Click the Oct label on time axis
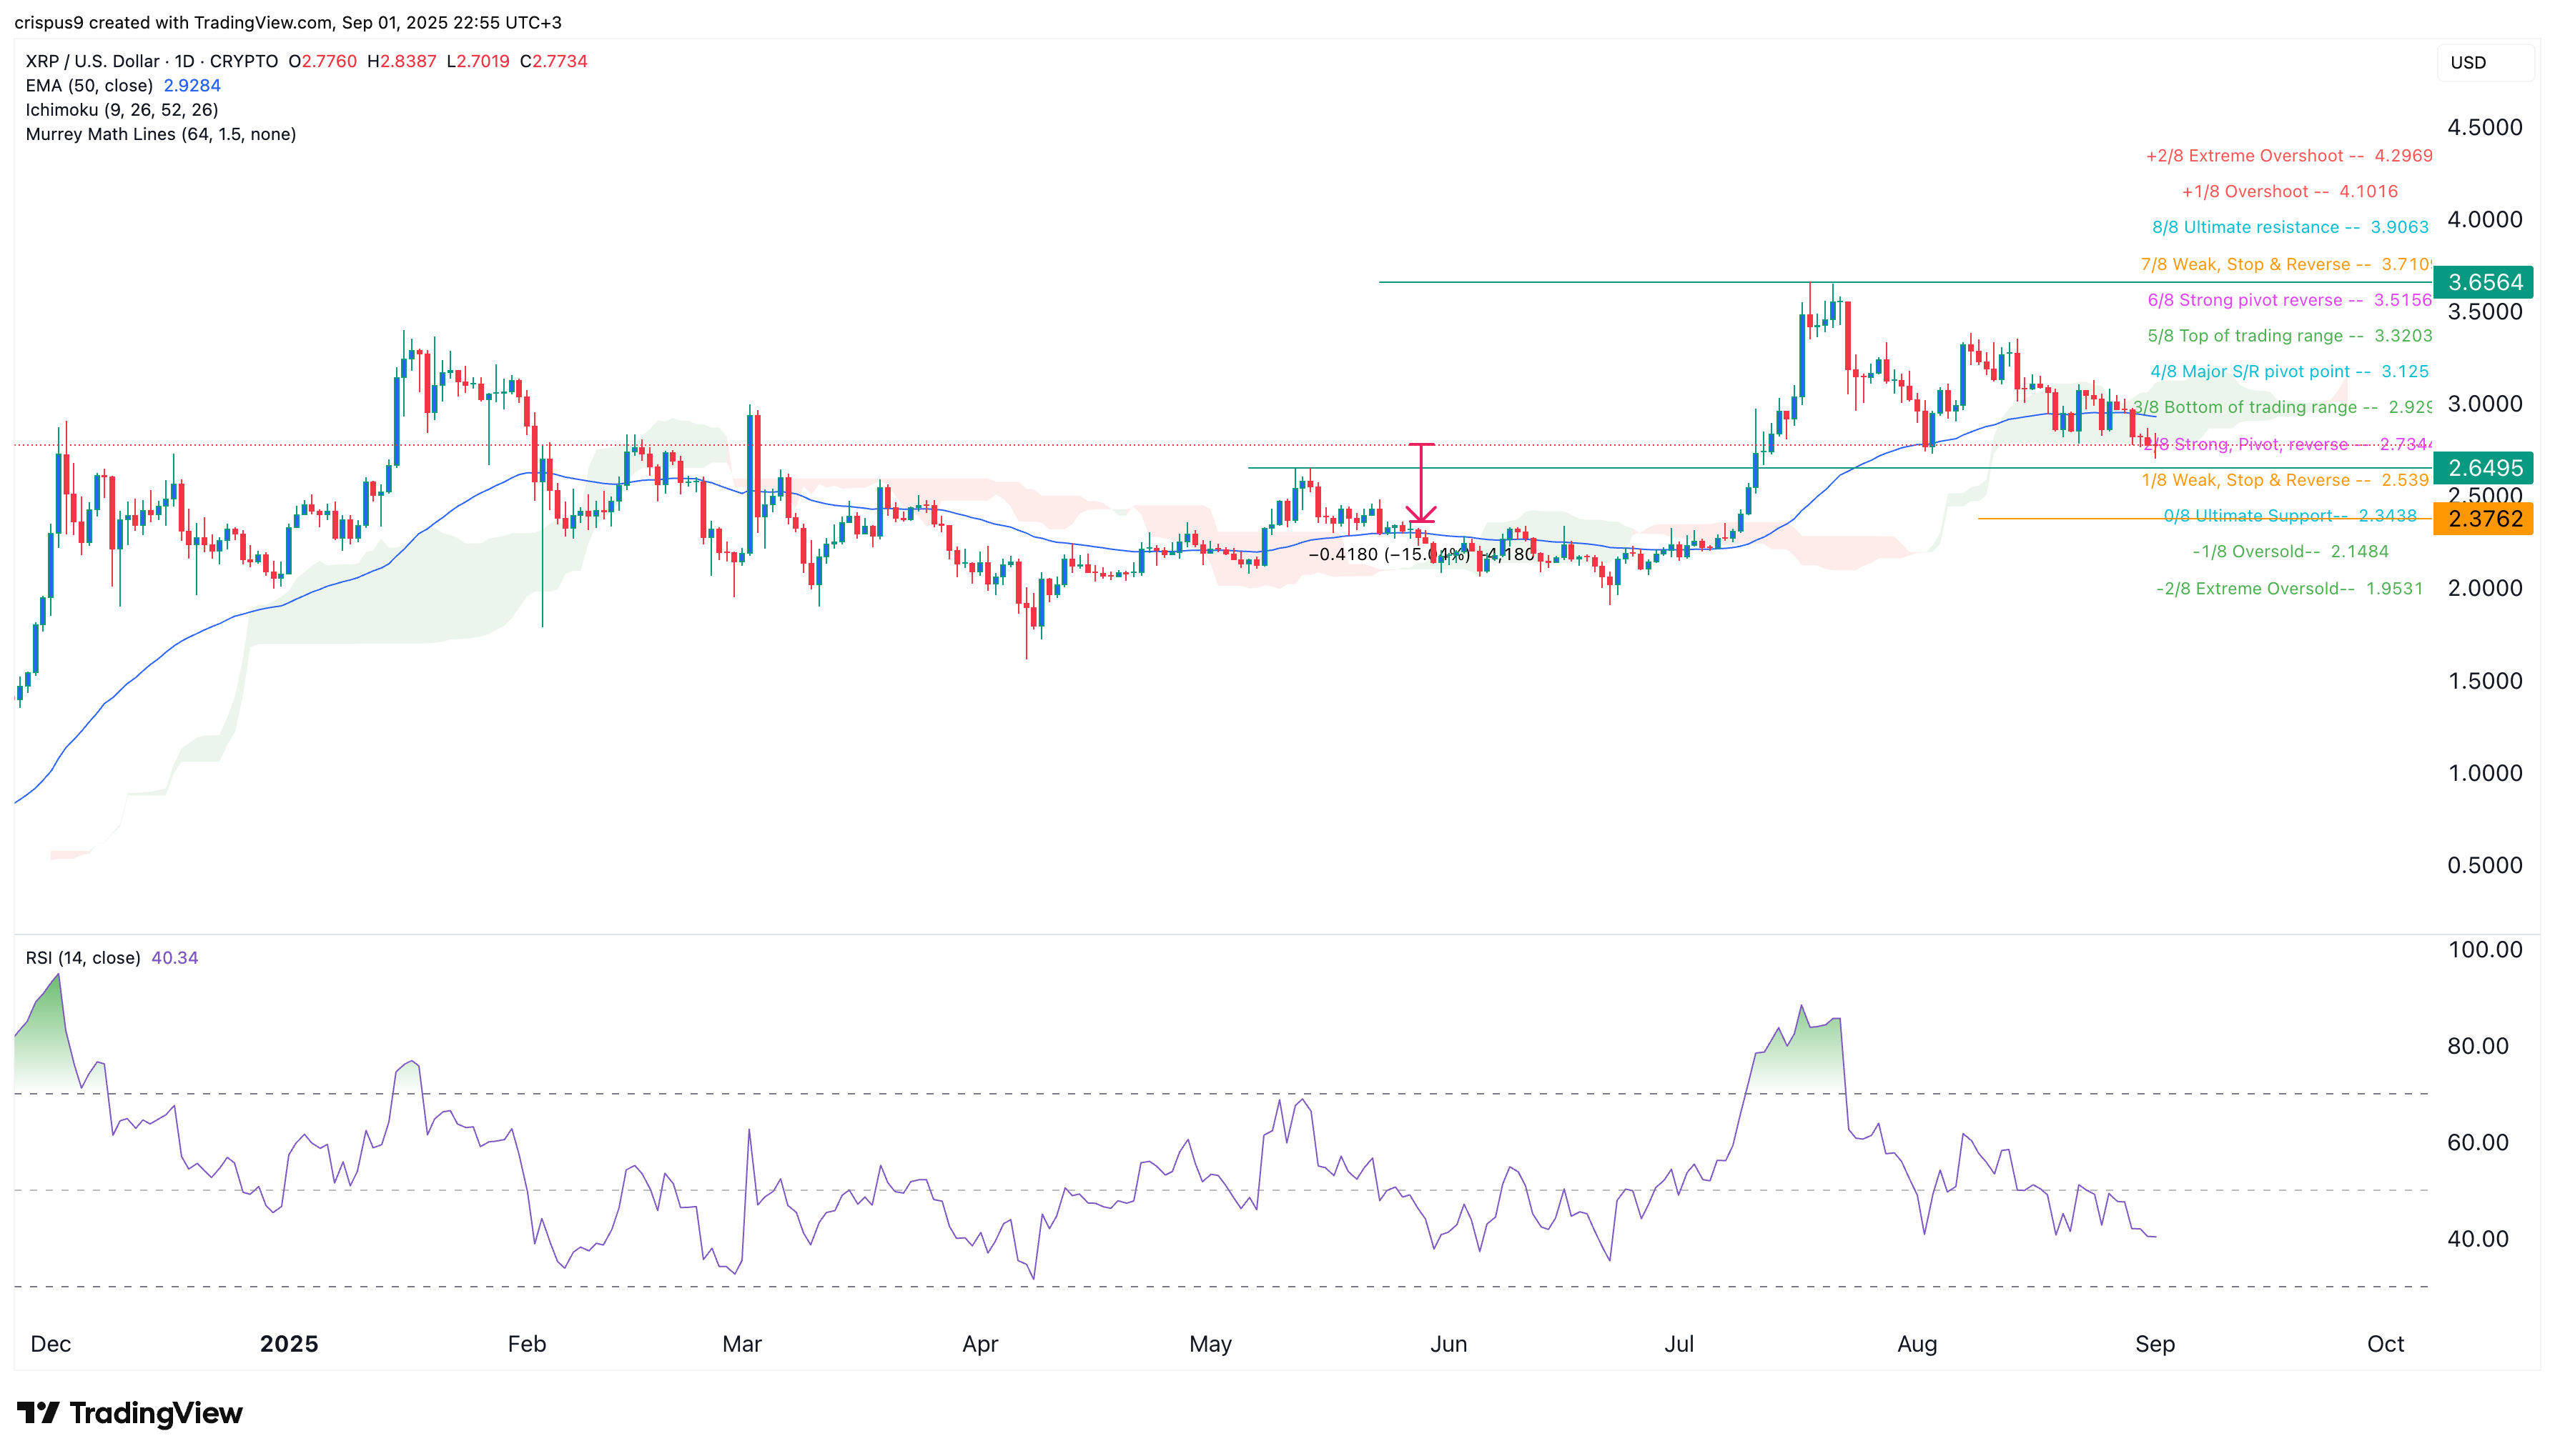This screenshot has height=1456, width=2555. pyautogui.click(x=2386, y=1344)
